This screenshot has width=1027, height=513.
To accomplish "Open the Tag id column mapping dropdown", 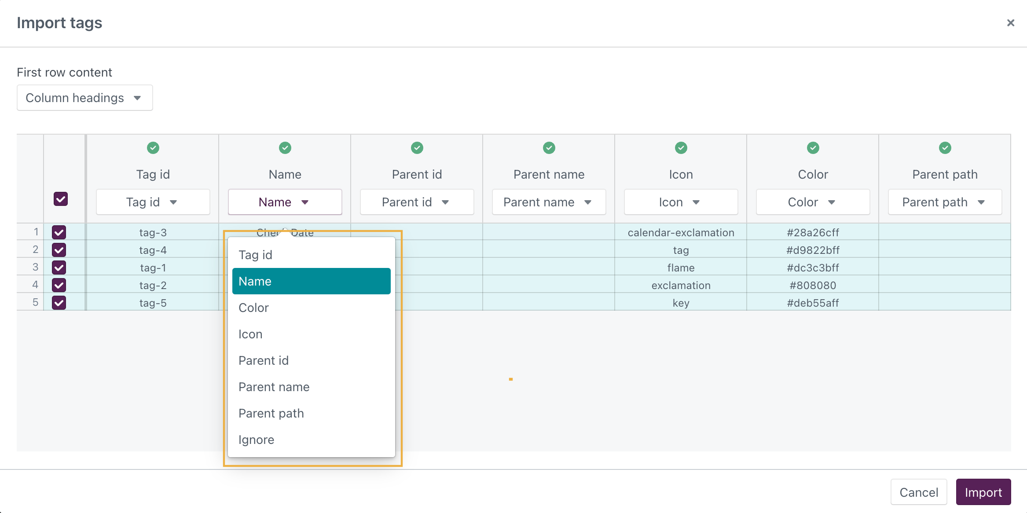I will point(153,202).
